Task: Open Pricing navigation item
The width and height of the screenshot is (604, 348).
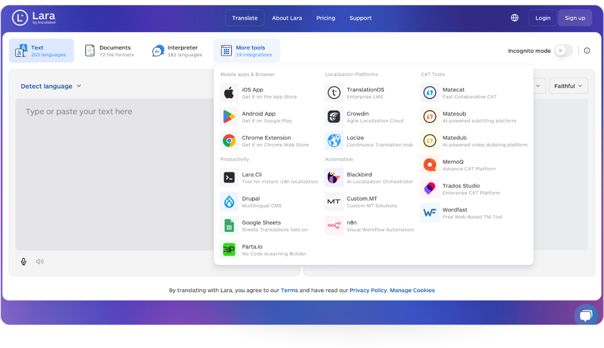Action: point(326,18)
